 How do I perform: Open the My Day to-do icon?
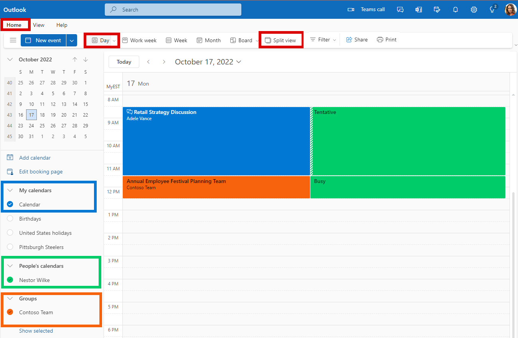pos(437,10)
